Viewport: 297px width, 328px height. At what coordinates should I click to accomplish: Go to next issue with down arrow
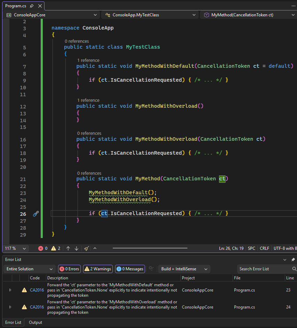click(77, 248)
